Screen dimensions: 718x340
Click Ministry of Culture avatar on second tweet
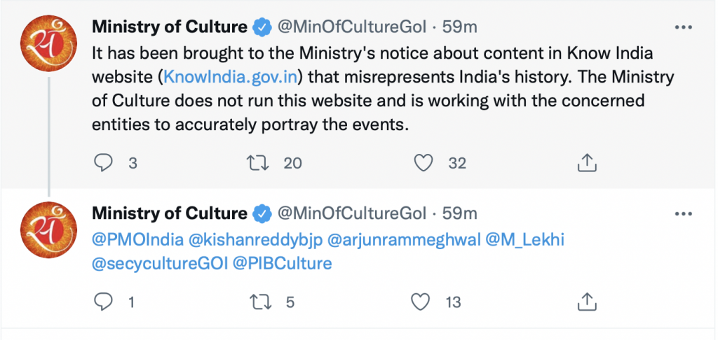click(48, 231)
